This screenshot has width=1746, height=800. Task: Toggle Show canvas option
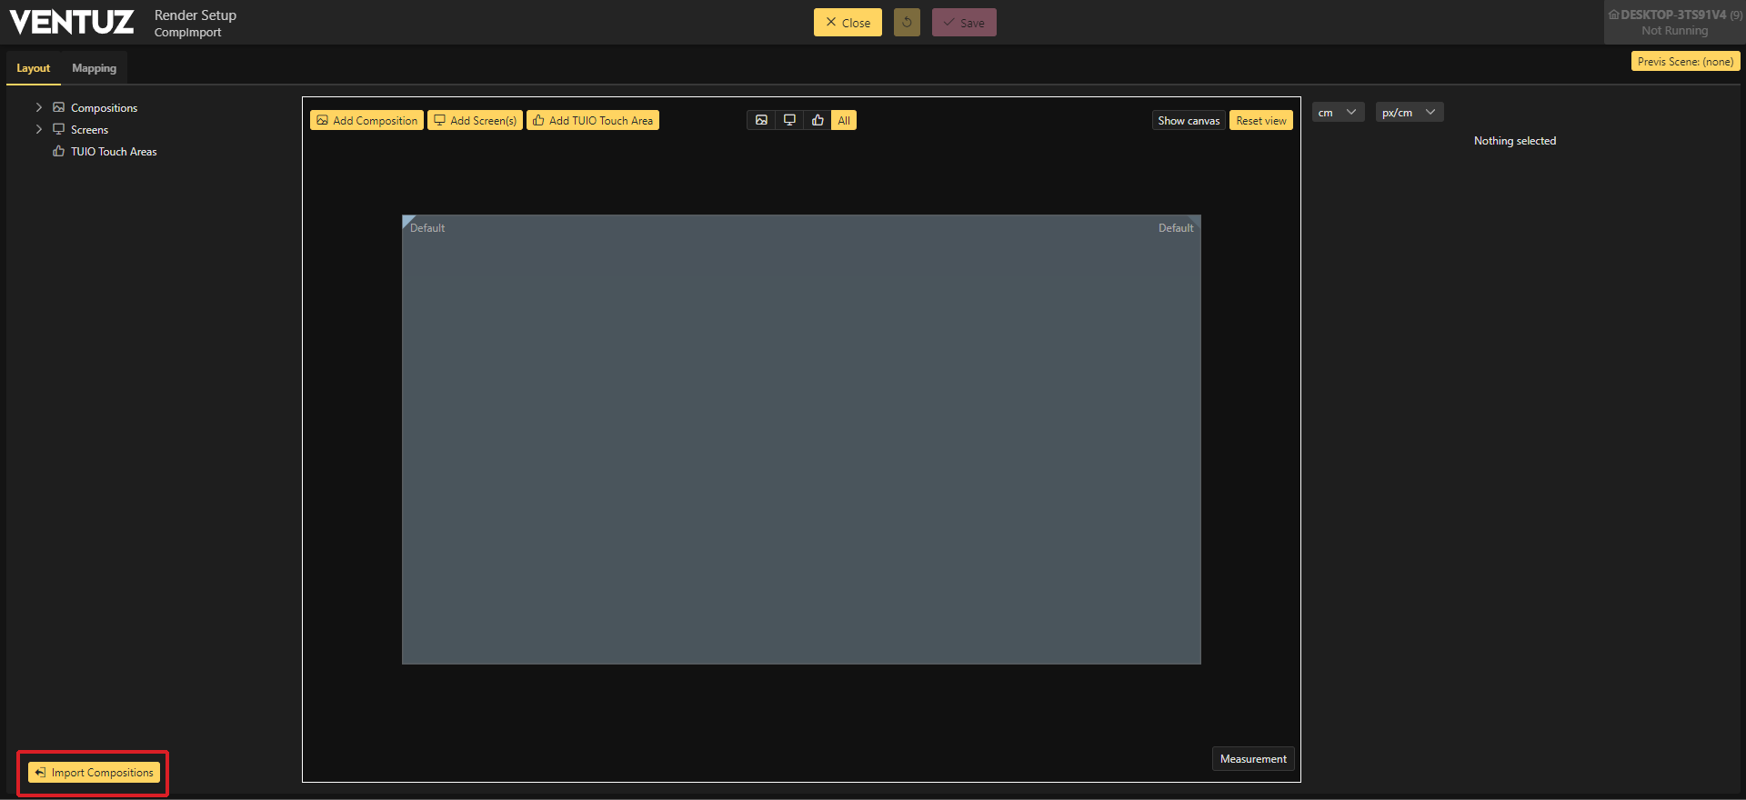point(1188,121)
